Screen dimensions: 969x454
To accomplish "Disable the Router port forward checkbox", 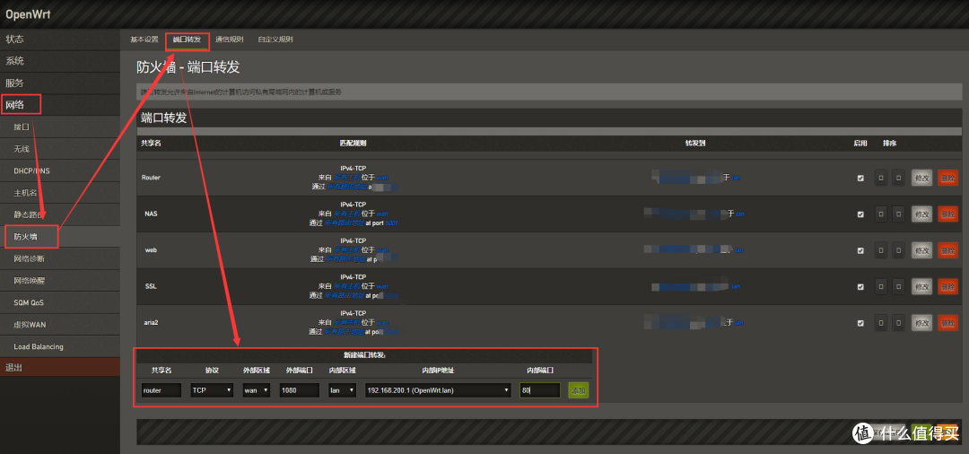I will click(x=860, y=178).
